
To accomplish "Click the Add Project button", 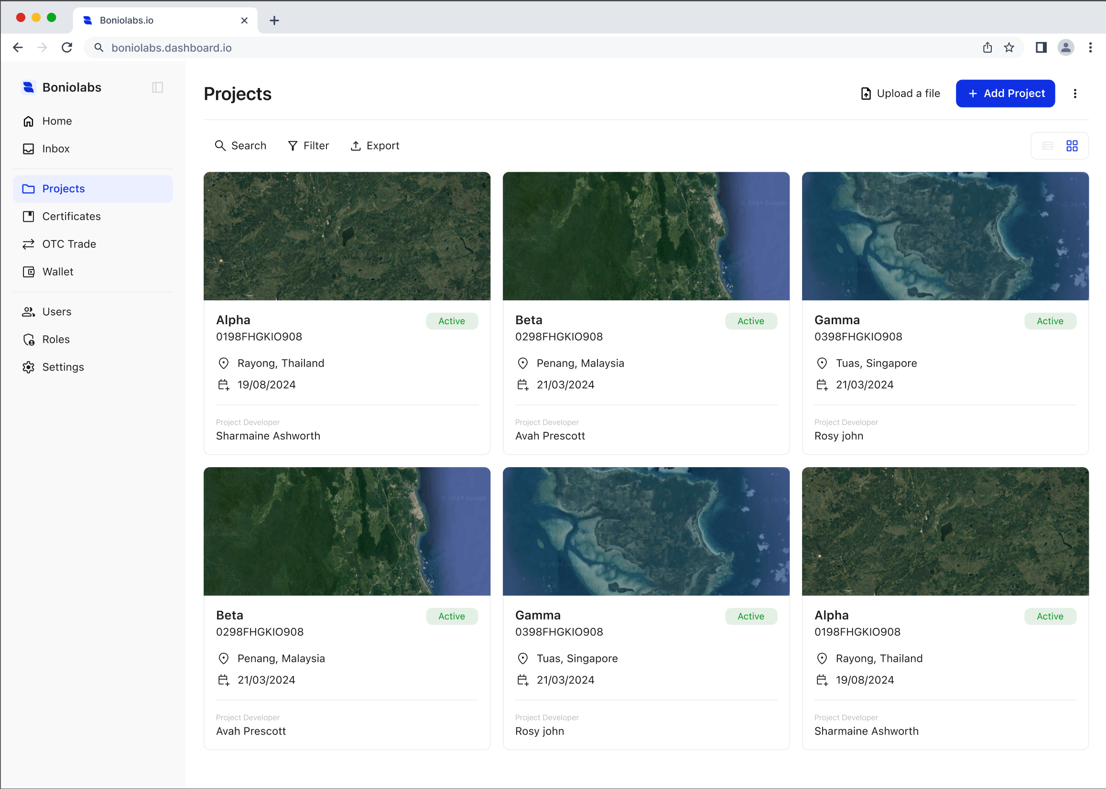I will [1005, 93].
